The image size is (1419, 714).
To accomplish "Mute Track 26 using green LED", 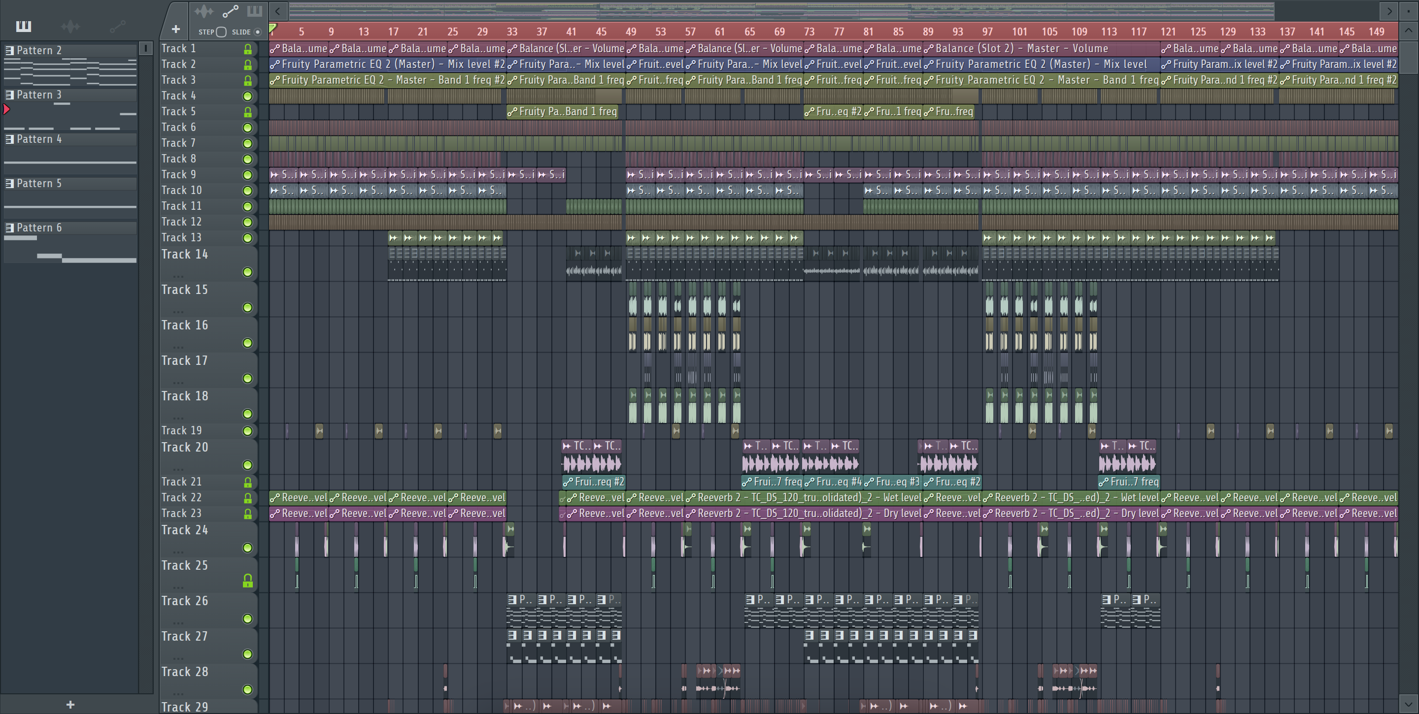I will coord(248,619).
